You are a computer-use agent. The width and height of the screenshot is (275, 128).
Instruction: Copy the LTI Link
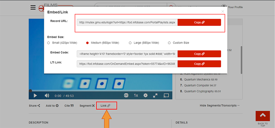(199, 64)
